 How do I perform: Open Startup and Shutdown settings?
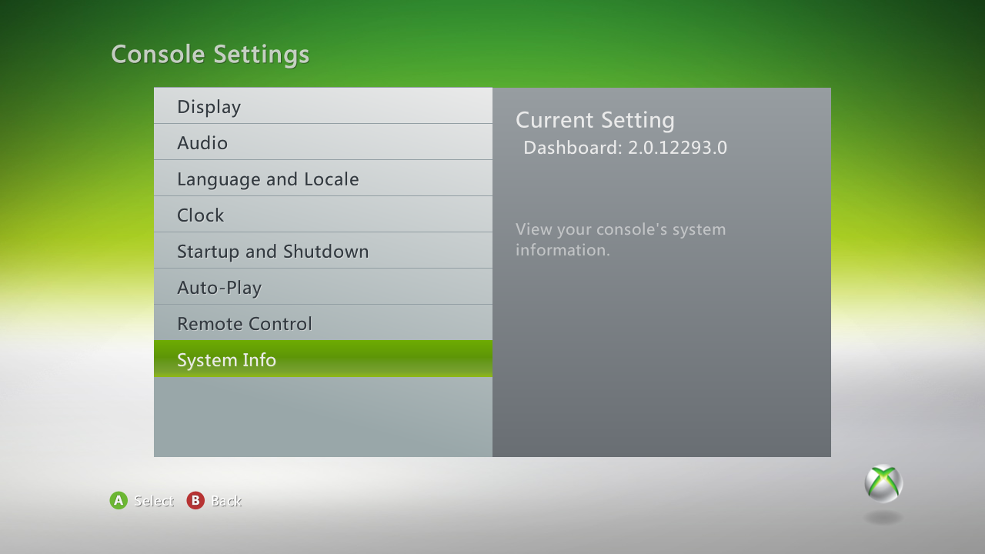323,250
